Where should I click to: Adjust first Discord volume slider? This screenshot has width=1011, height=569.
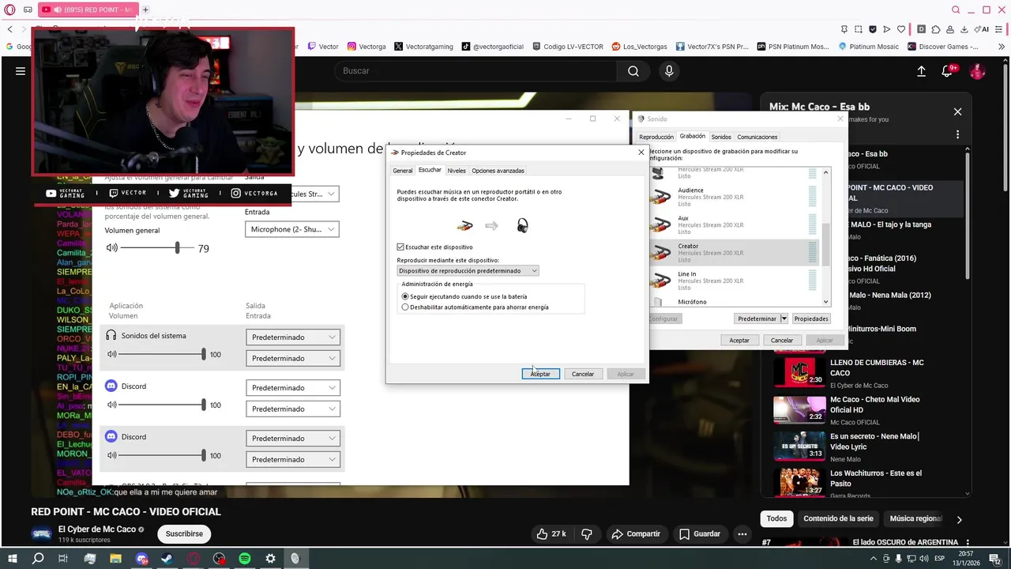pyautogui.click(x=163, y=405)
